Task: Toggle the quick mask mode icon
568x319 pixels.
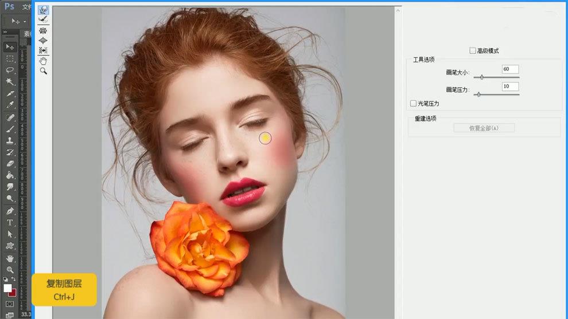Action: pos(10,304)
